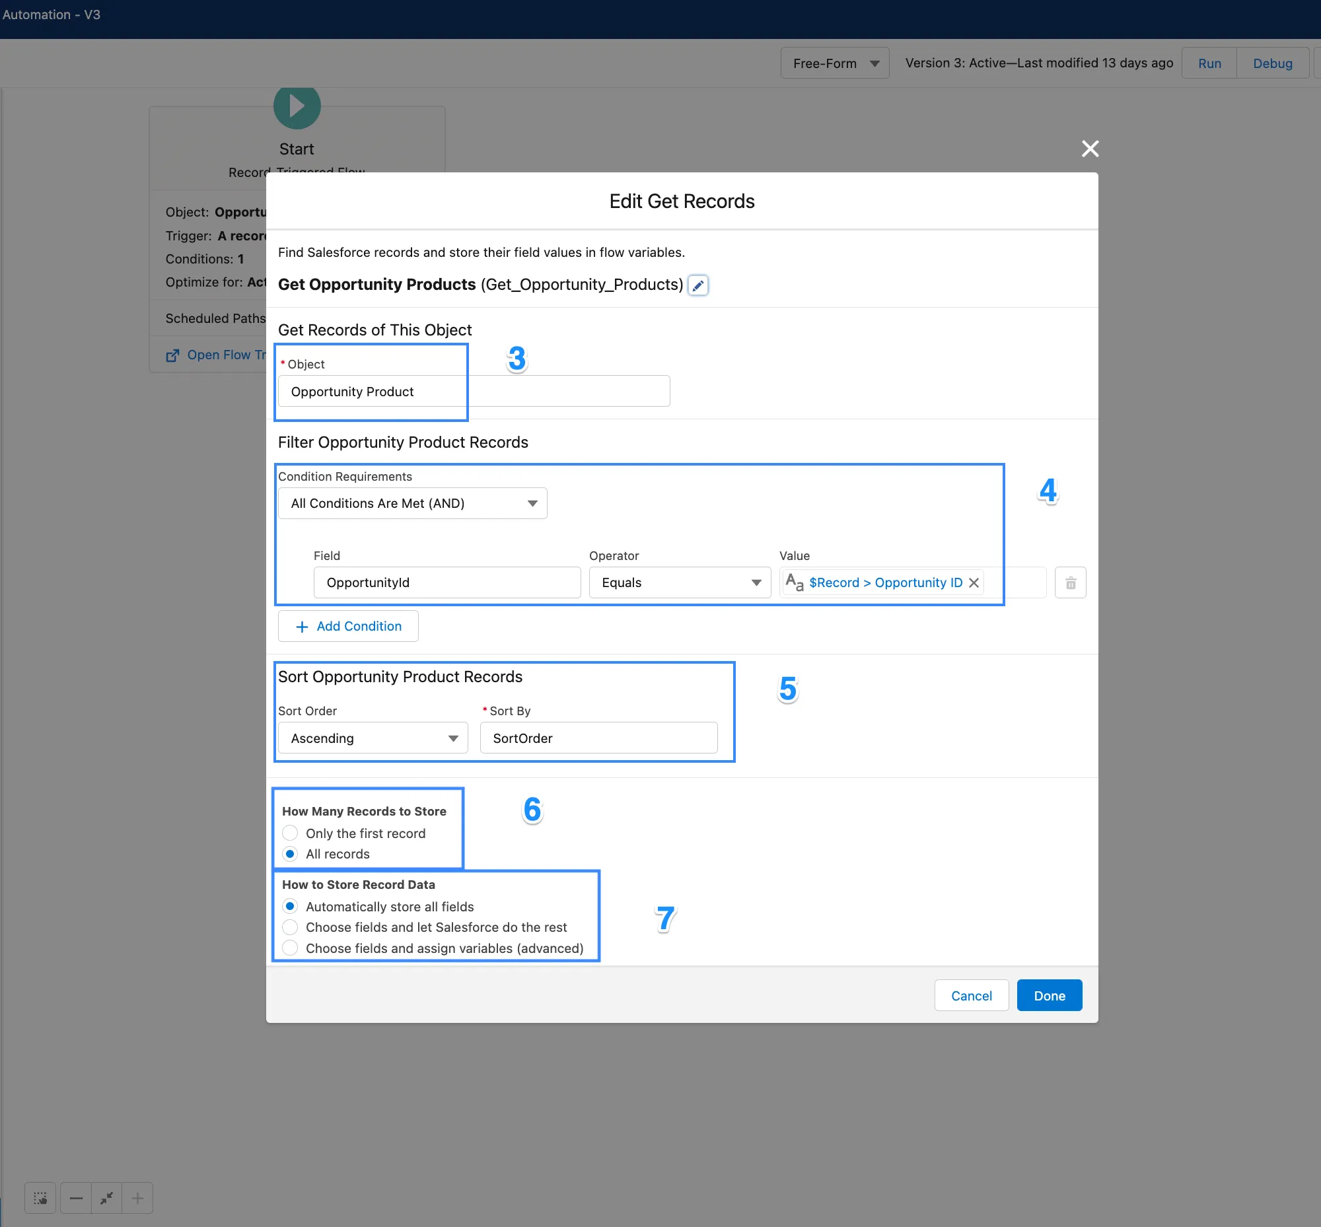Select the All records radio button
The height and width of the screenshot is (1227, 1321).
point(290,854)
